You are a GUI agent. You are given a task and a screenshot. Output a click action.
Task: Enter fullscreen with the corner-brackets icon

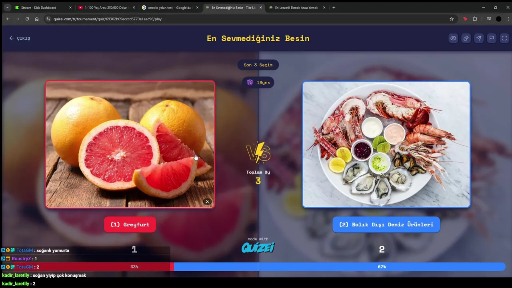(504, 38)
